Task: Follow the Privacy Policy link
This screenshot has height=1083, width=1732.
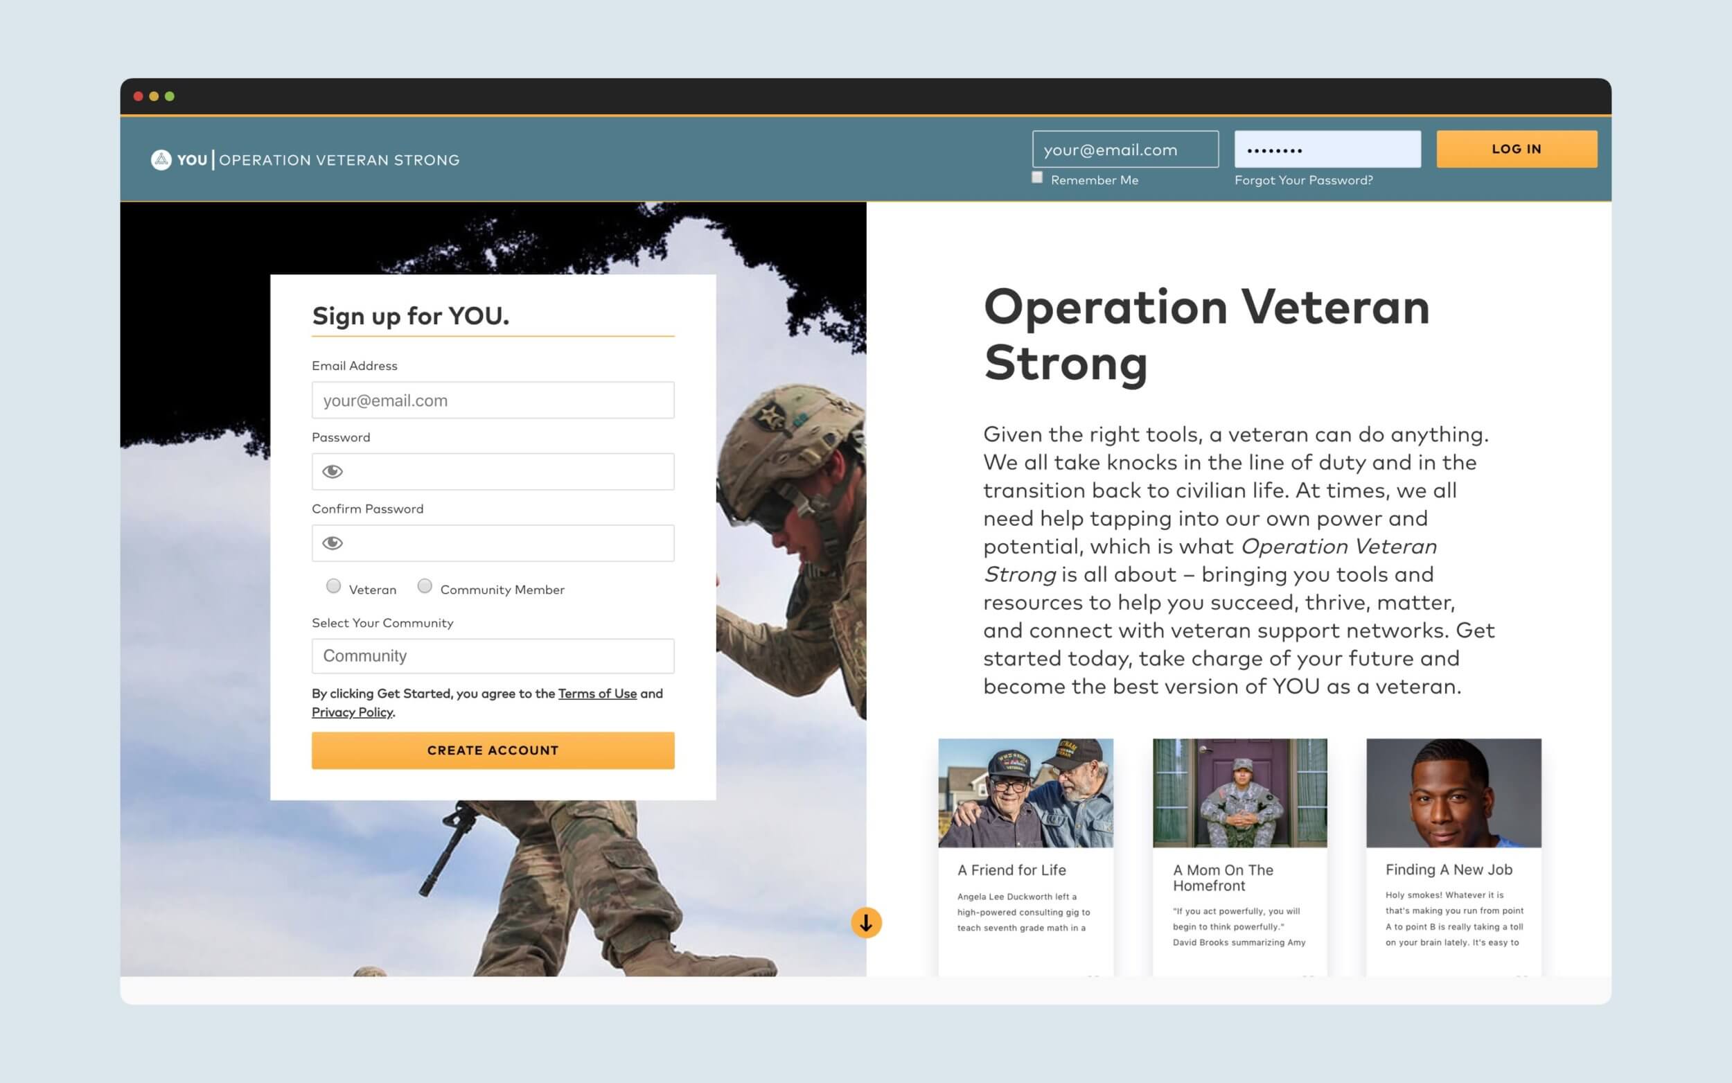Action: point(351,712)
